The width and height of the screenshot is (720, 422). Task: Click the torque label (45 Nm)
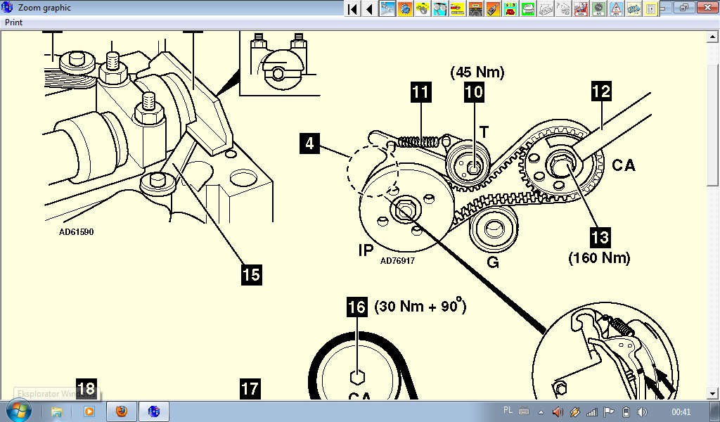coord(477,72)
